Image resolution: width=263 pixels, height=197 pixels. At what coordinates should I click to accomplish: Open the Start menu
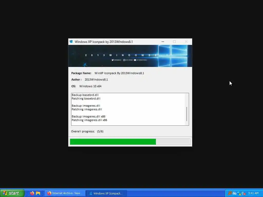point(12,193)
